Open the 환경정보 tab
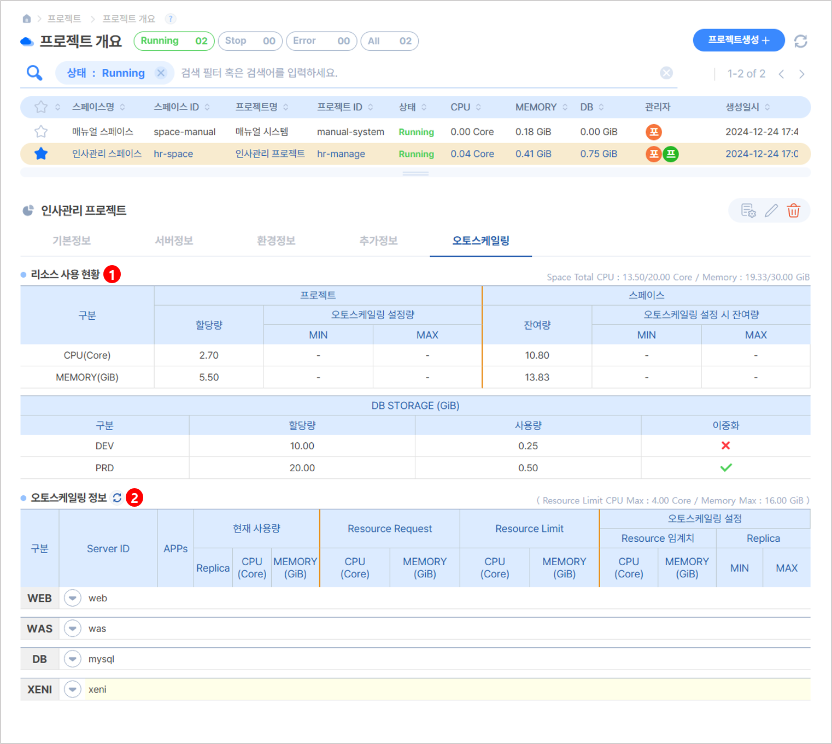The height and width of the screenshot is (744, 832). pyautogui.click(x=276, y=241)
